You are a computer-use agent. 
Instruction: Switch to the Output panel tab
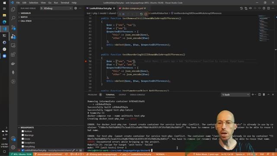(x=122, y=94)
